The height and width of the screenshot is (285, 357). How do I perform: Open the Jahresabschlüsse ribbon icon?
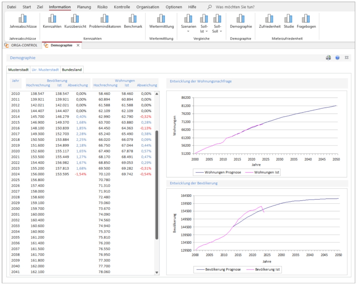point(23,19)
